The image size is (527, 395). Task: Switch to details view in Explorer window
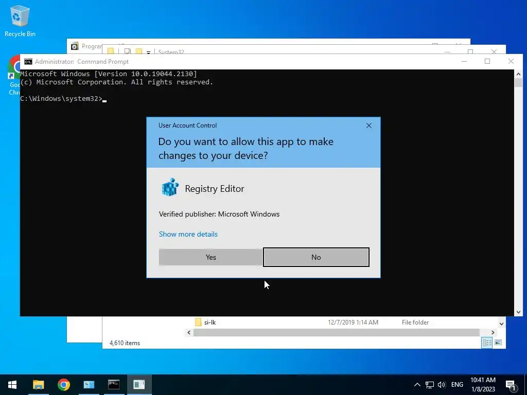(487, 343)
